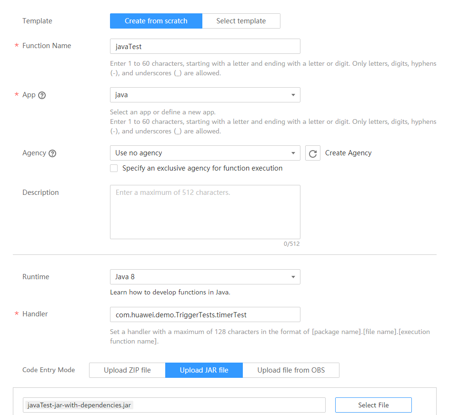Enable exclusive agency for function execution checkbox
449x415 pixels.
point(114,168)
